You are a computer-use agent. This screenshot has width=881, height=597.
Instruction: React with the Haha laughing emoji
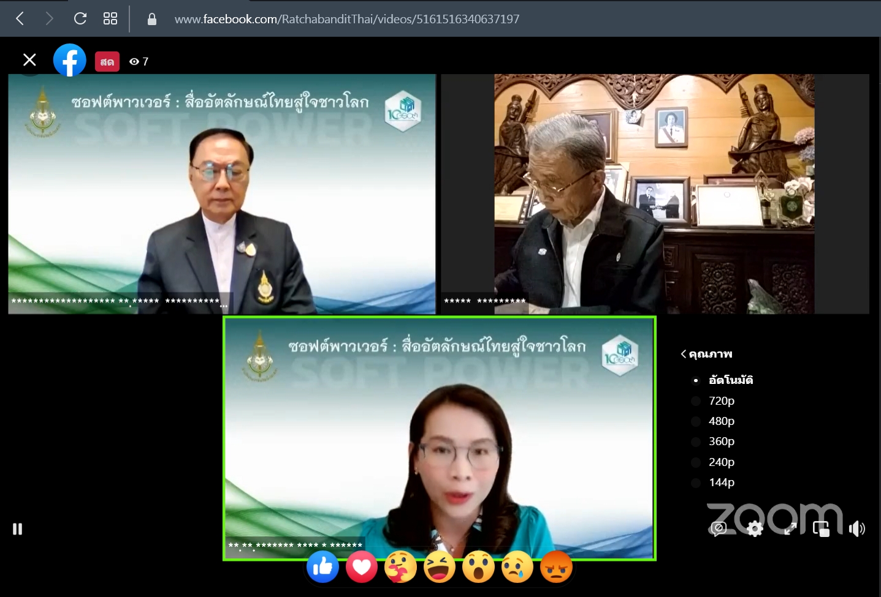439,567
